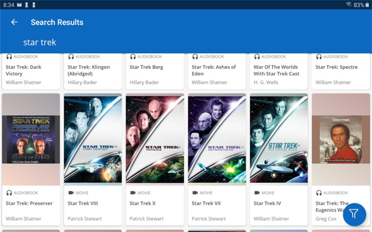Tap 'AUDIOBOOK' label on Star Trek Borg card
The width and height of the screenshot is (372, 232).
click(x=150, y=57)
